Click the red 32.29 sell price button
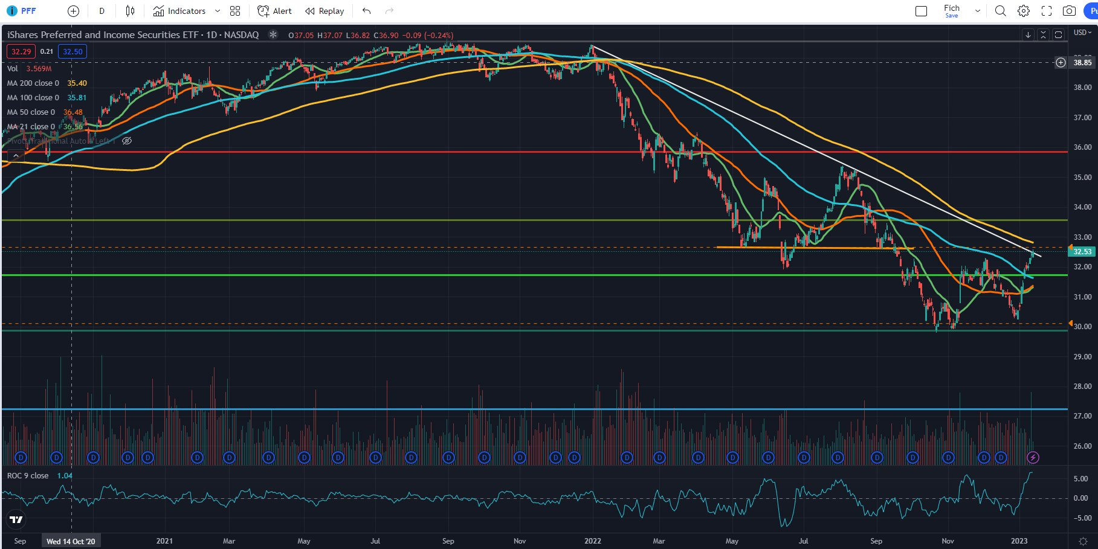The width and height of the screenshot is (1098, 549). point(21,51)
